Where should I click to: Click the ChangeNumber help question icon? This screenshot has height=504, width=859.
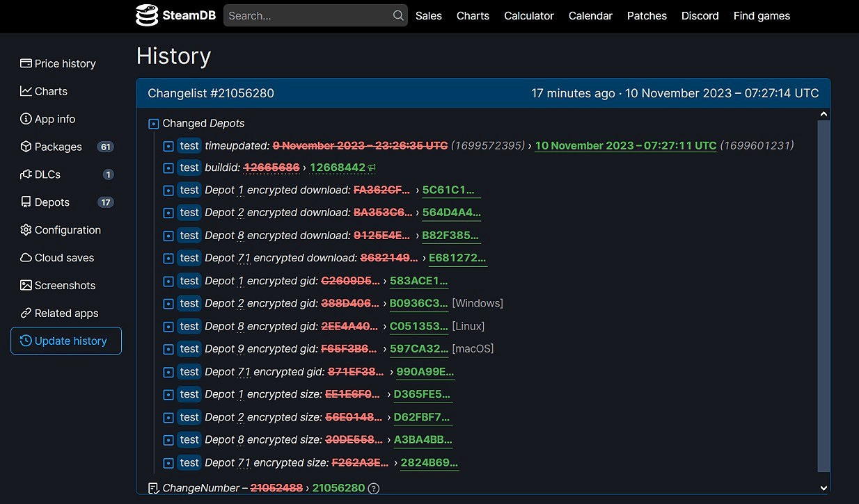[x=374, y=488]
